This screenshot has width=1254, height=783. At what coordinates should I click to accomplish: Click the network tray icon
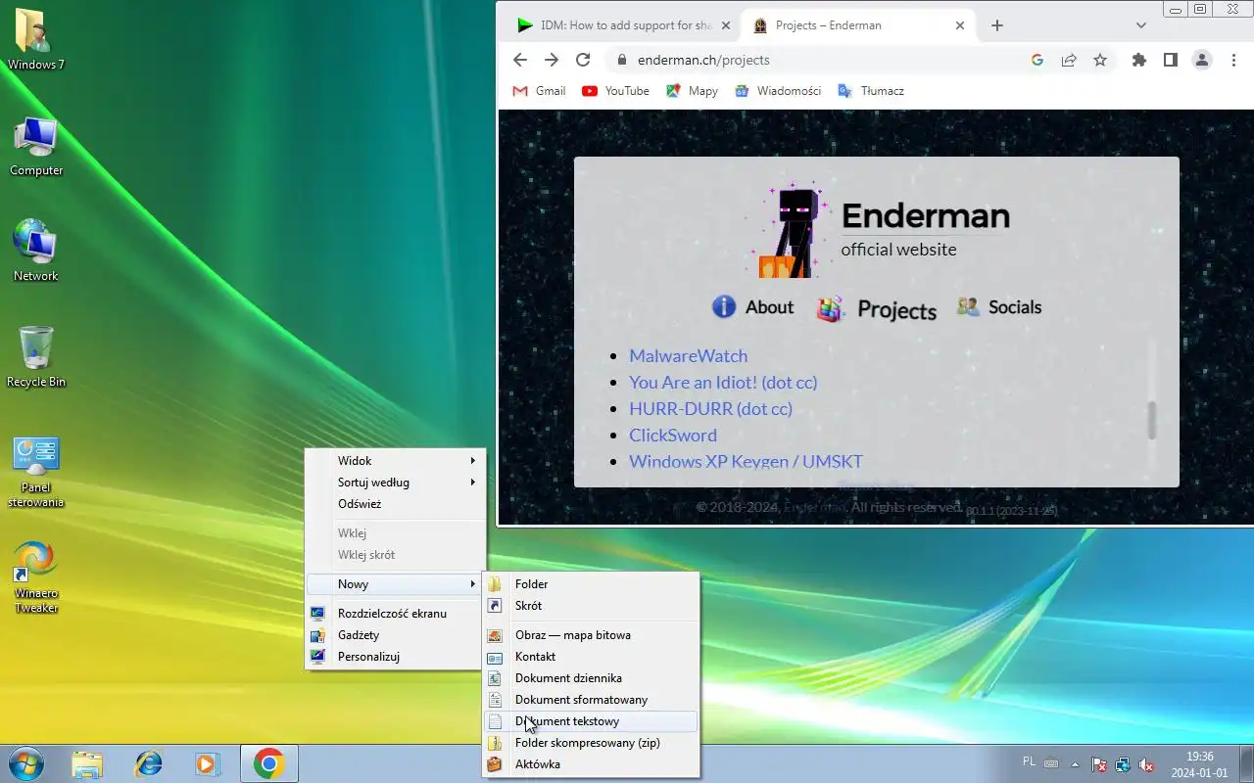click(1123, 764)
